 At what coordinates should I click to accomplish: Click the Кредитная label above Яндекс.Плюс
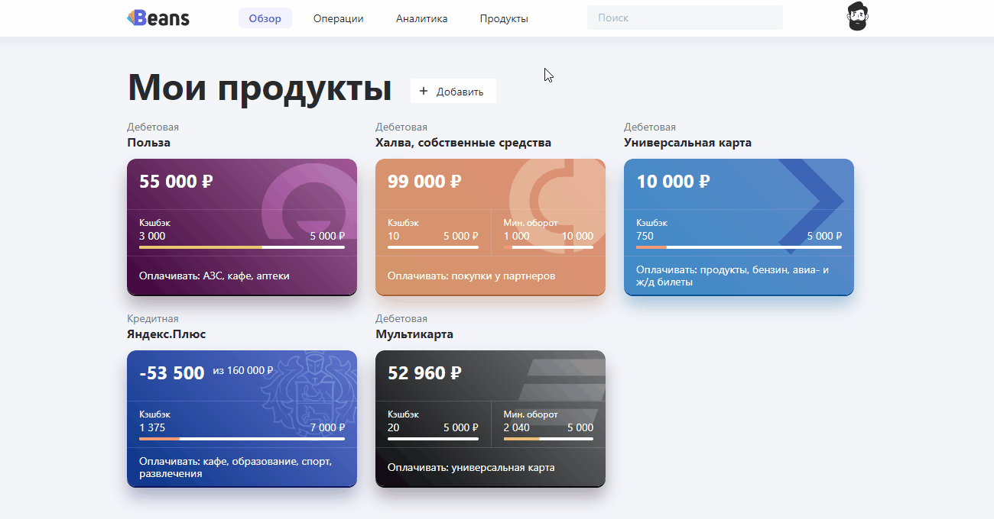coord(153,319)
